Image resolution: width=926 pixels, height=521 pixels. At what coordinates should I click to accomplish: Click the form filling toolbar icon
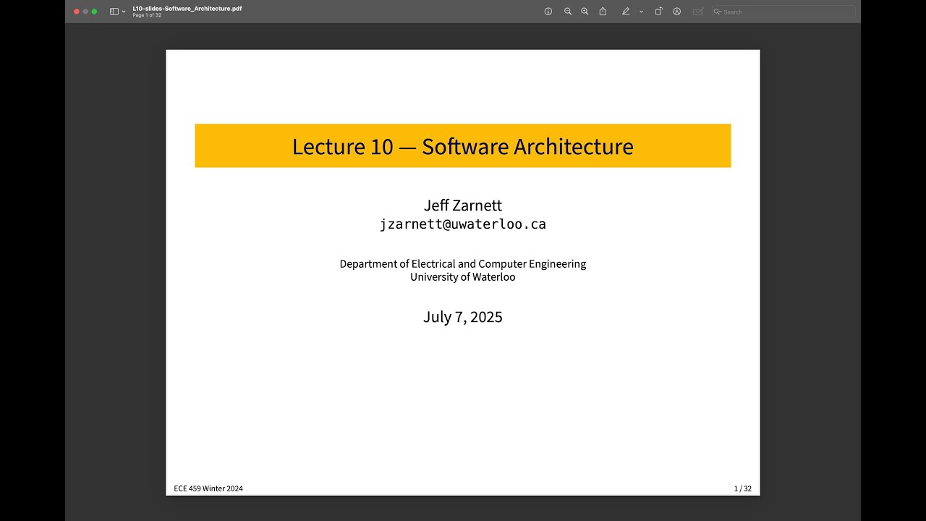[x=697, y=12]
